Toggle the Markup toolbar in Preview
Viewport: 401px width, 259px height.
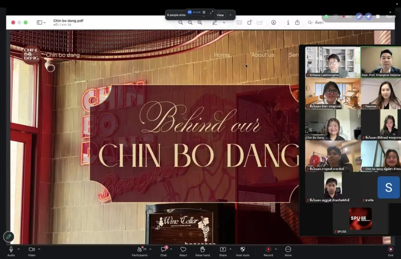pyautogui.click(x=273, y=22)
